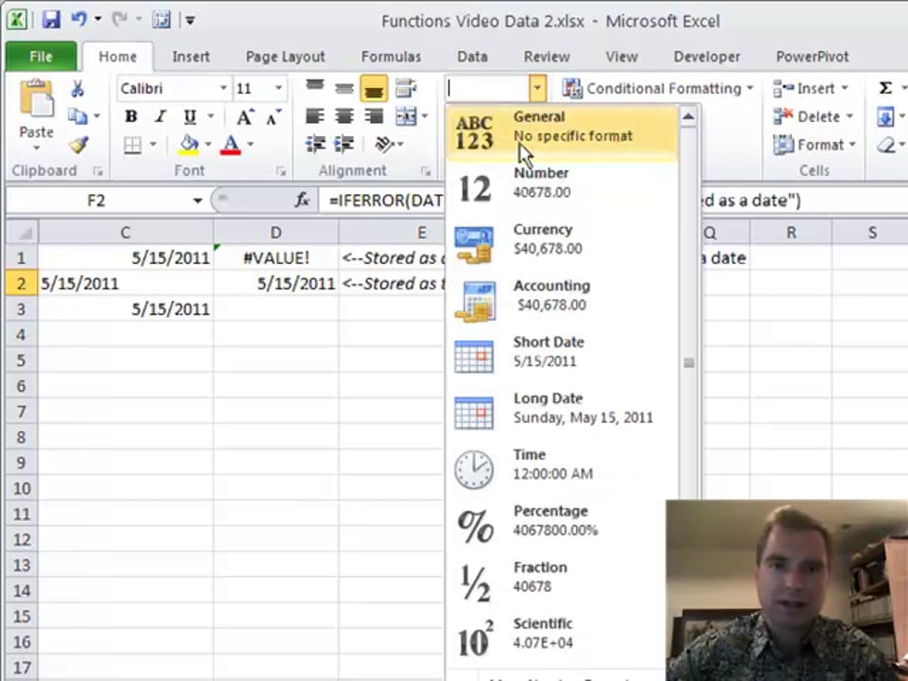Select Fraction format option
908x681 pixels.
pos(556,581)
